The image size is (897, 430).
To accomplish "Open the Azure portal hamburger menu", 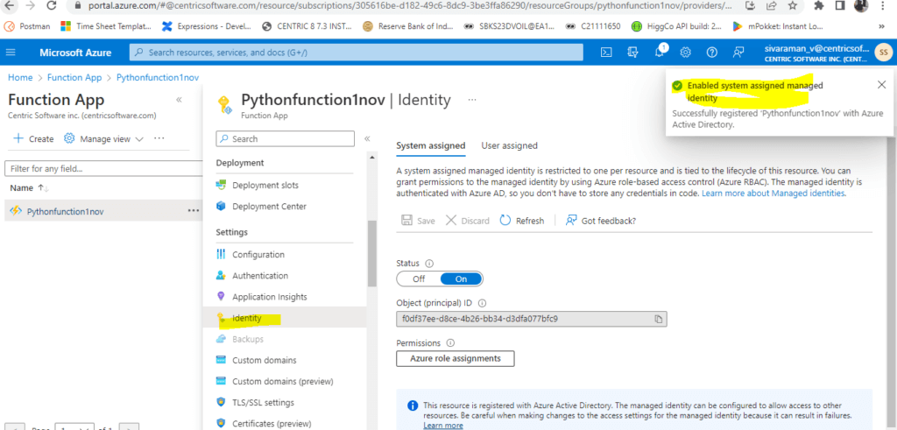I will coord(11,53).
